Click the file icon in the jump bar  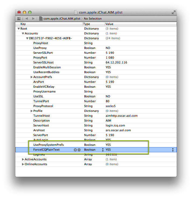point(41,19)
